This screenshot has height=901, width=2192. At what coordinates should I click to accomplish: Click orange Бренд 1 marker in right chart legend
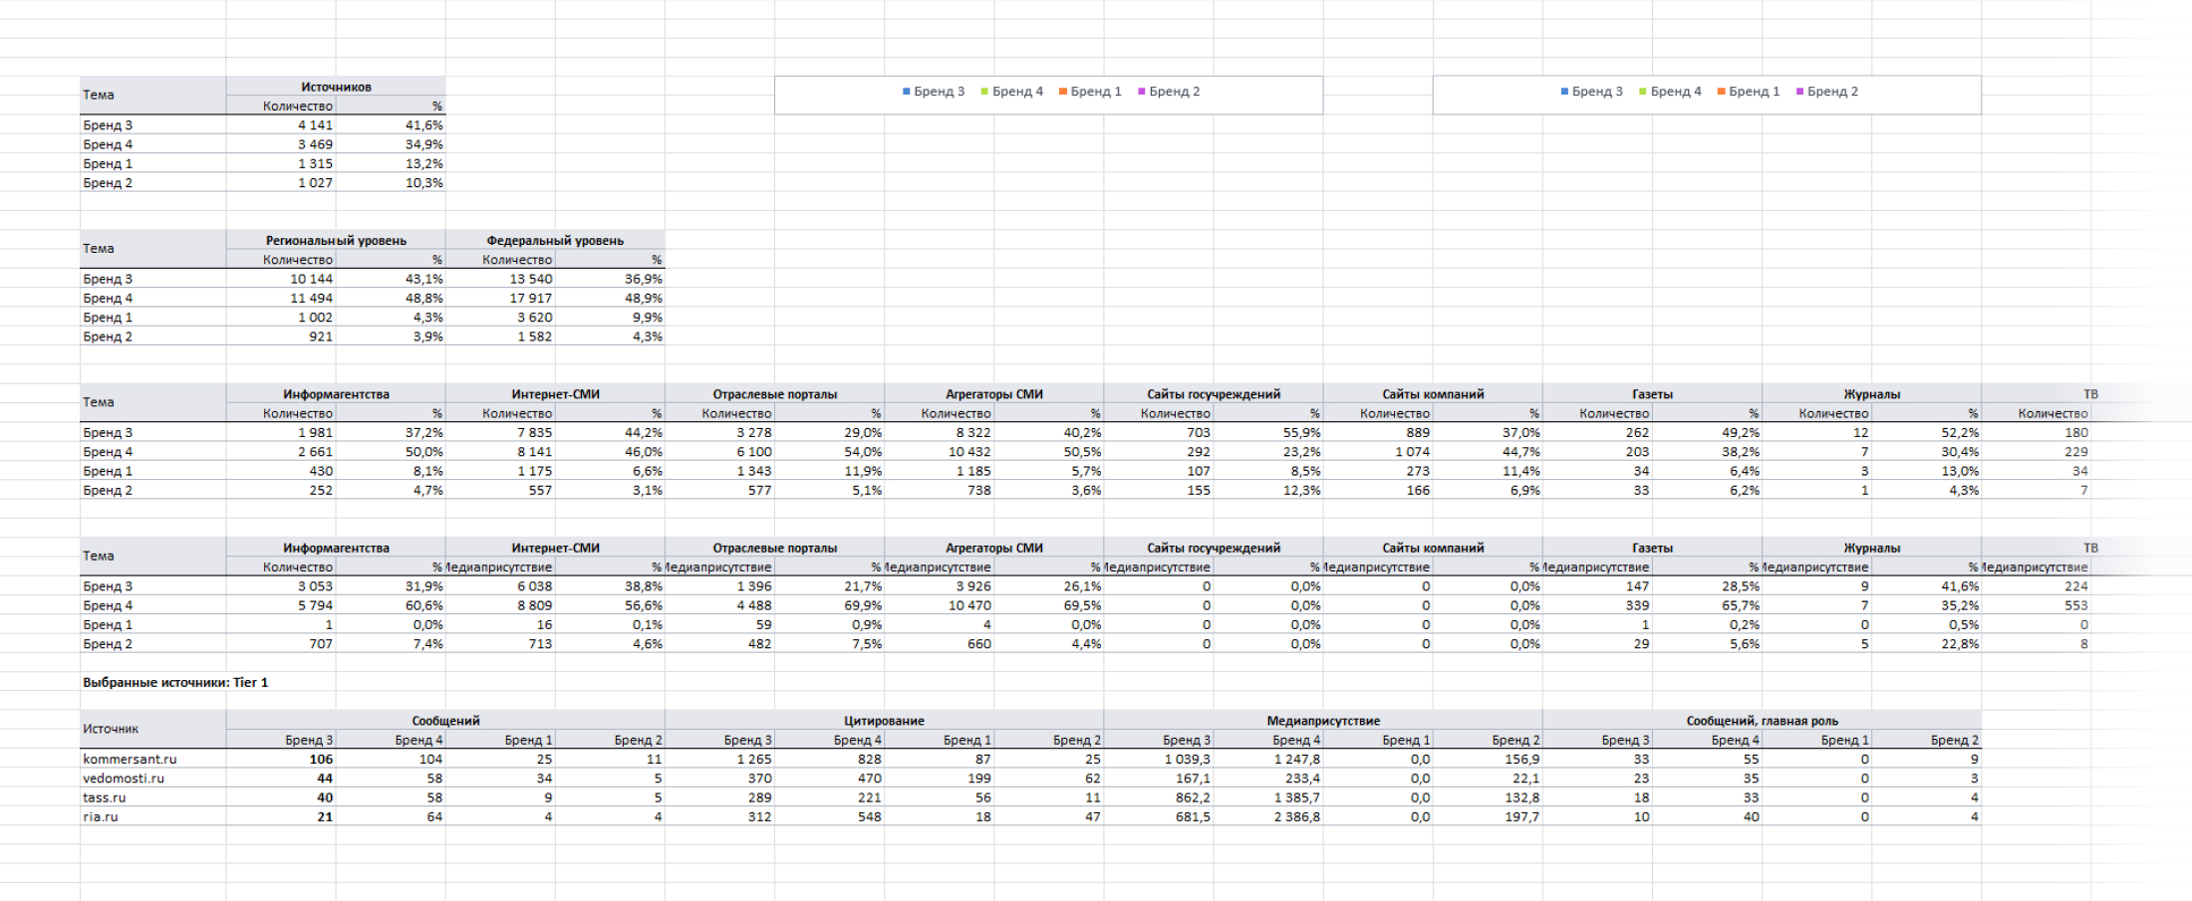pyautogui.click(x=1721, y=92)
